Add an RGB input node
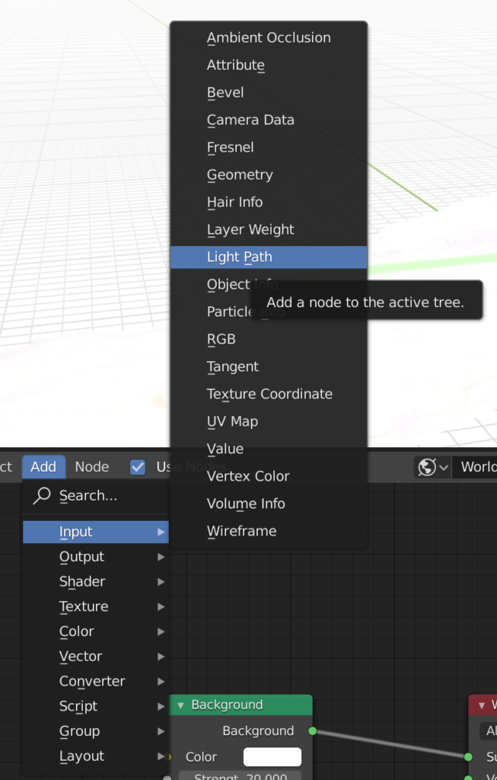This screenshot has height=780, width=497. [x=269, y=339]
